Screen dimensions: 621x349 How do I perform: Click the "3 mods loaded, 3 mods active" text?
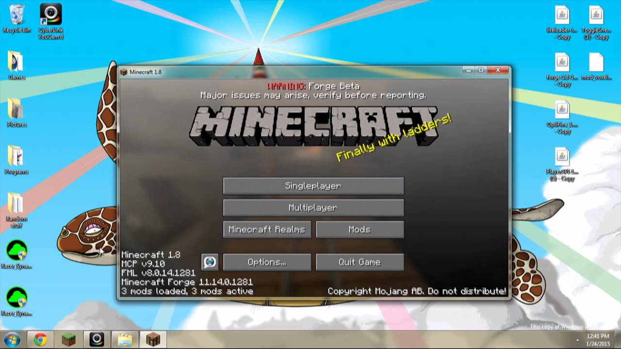[187, 291]
